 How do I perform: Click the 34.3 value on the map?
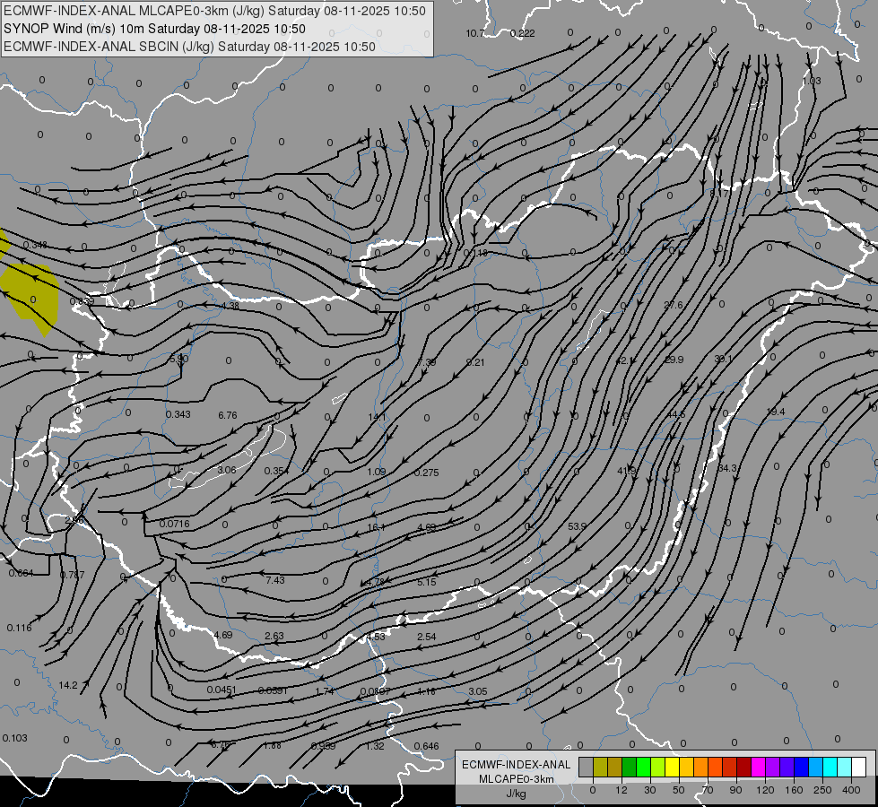727,468
